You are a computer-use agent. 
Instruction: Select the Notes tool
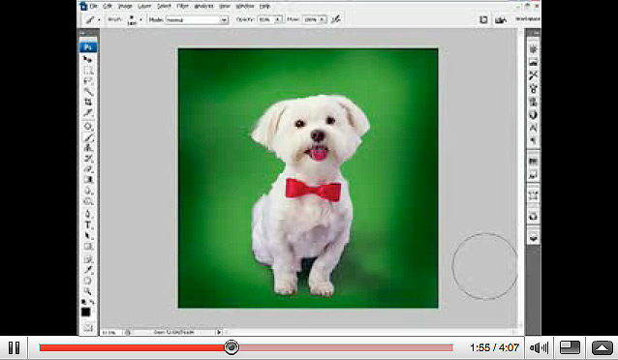click(88, 259)
